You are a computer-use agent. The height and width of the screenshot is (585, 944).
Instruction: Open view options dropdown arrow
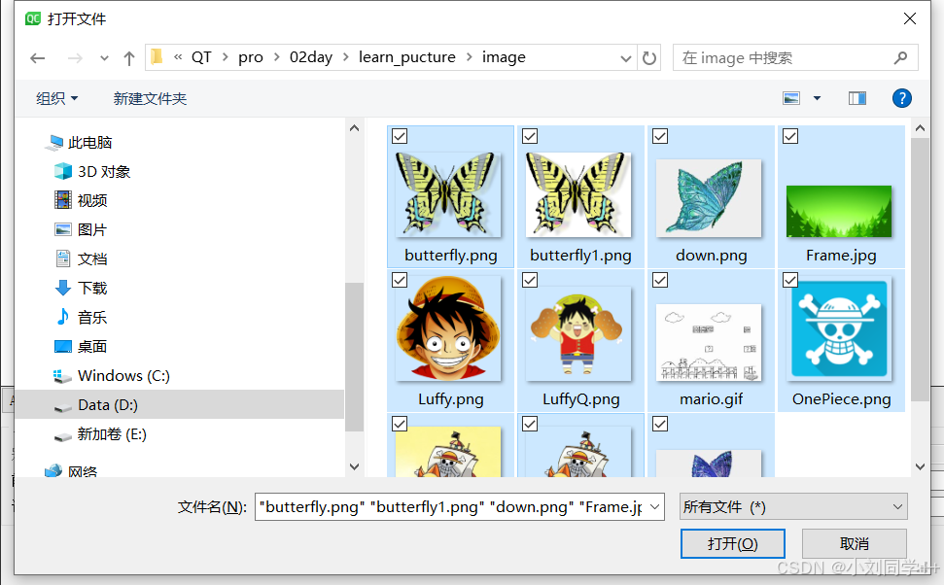(817, 98)
